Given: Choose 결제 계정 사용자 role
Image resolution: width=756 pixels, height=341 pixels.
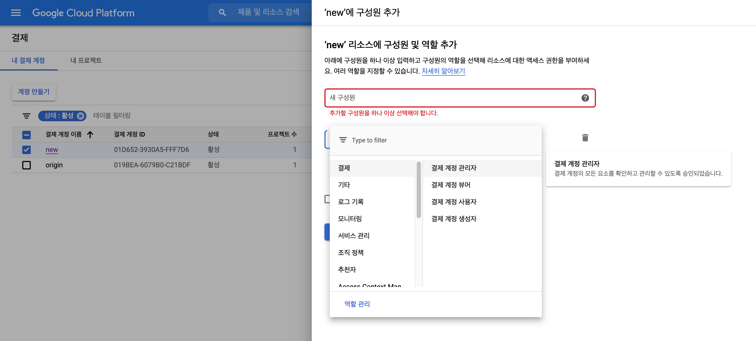Looking at the screenshot, I should pyautogui.click(x=482, y=202).
